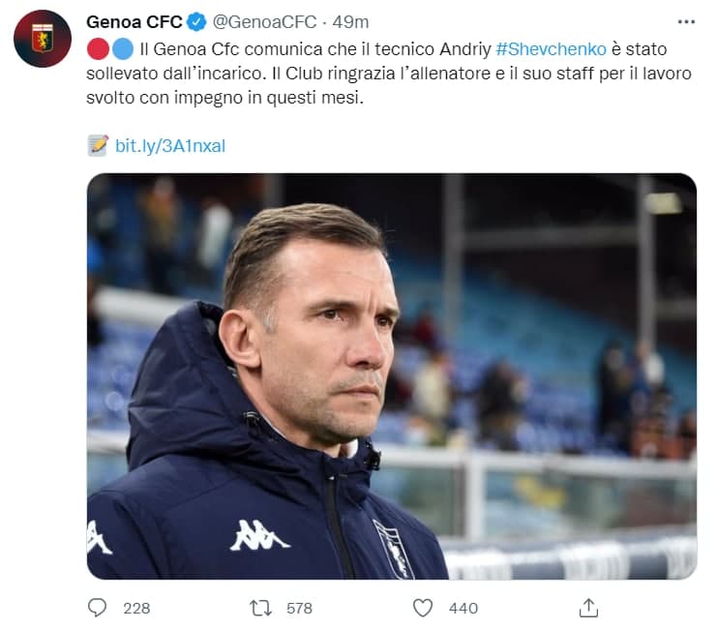
Task: Open the photo of the coach
Action: coord(391,375)
